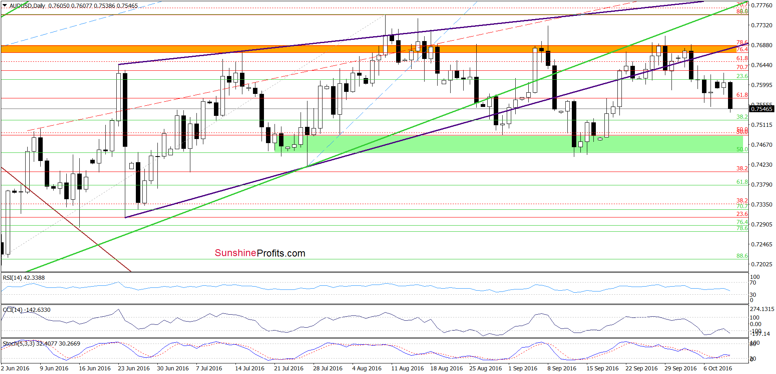This screenshot has width=776, height=374.
Task: Click the 15 Sep 2016 date label
Action: (602, 368)
